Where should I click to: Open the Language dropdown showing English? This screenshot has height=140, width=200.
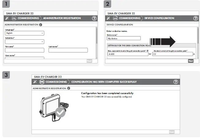tap(25, 33)
